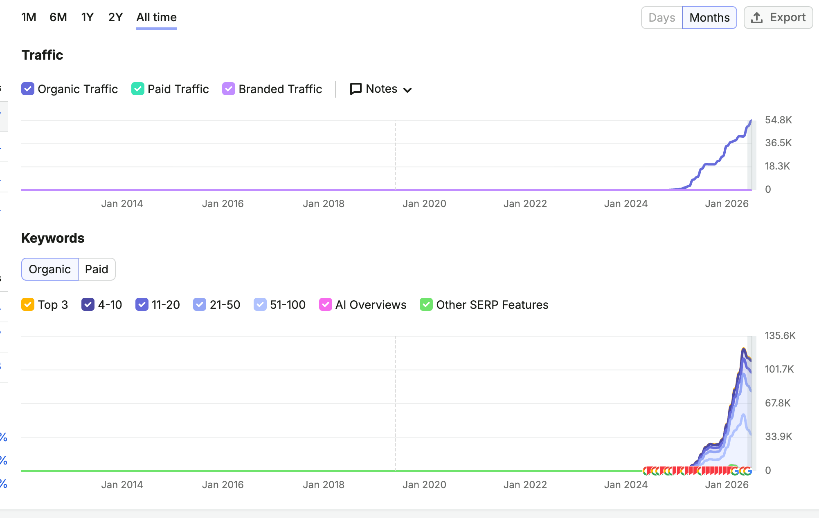Disable the AI Overviews series

click(x=326, y=304)
